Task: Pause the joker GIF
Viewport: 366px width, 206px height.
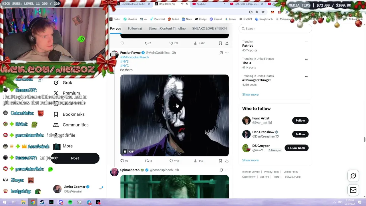Action: (125, 152)
